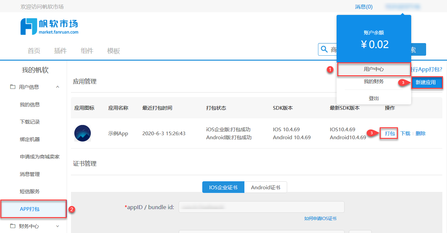Open 申请成为商城卖家 in the sidebar
The image size is (447, 233).
[x=40, y=156]
